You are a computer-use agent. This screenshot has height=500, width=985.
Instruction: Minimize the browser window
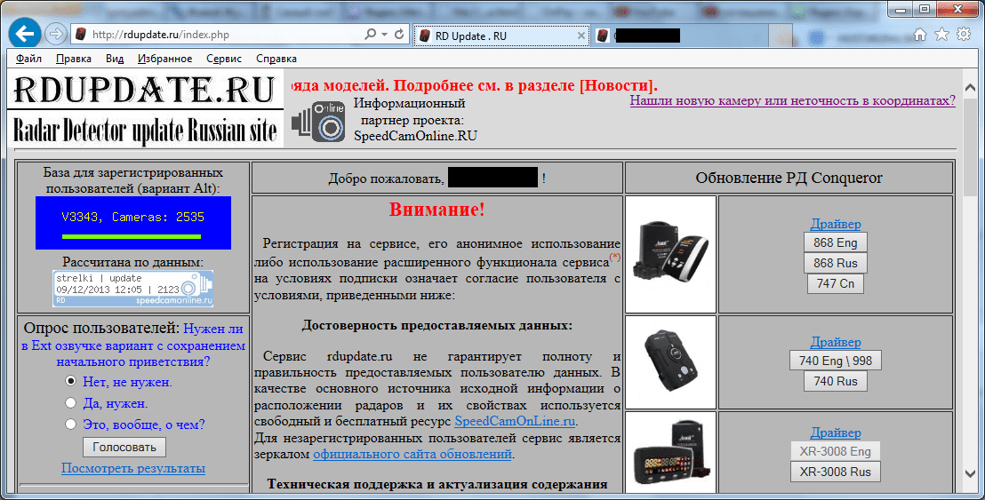pos(901,8)
